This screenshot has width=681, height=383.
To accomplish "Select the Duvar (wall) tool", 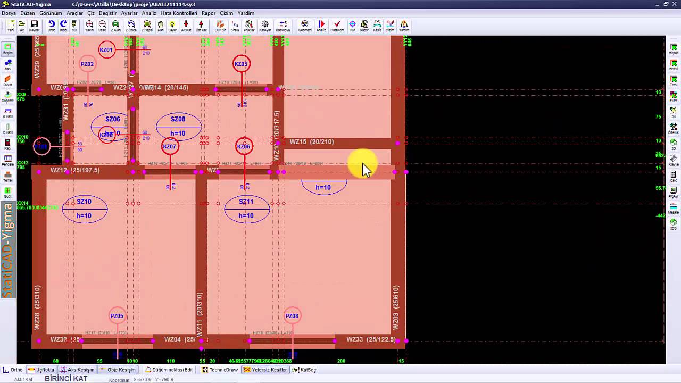I will [x=7, y=80].
